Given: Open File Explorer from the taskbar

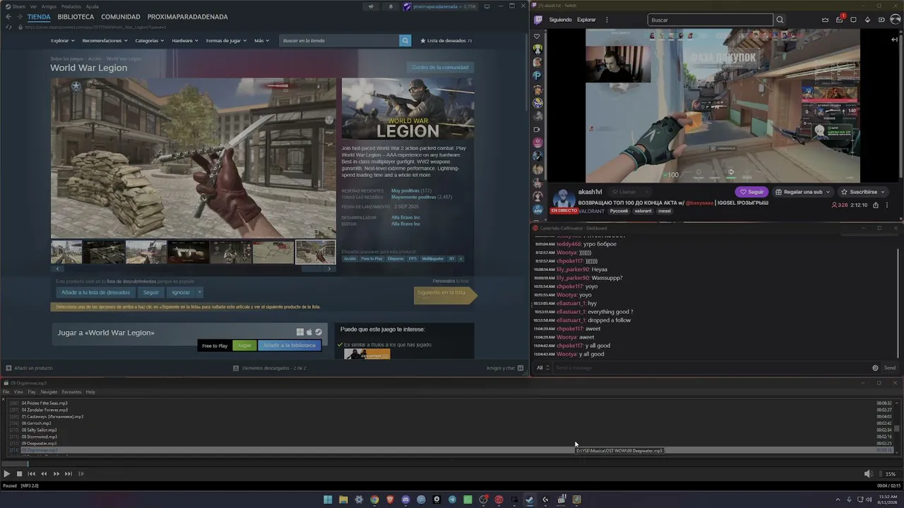Looking at the screenshot, I should click(x=343, y=500).
